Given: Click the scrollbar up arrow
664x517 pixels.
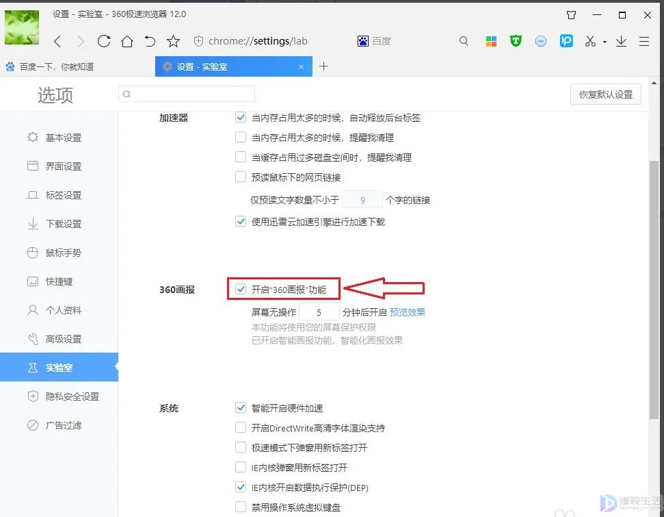Looking at the screenshot, I should [x=654, y=83].
